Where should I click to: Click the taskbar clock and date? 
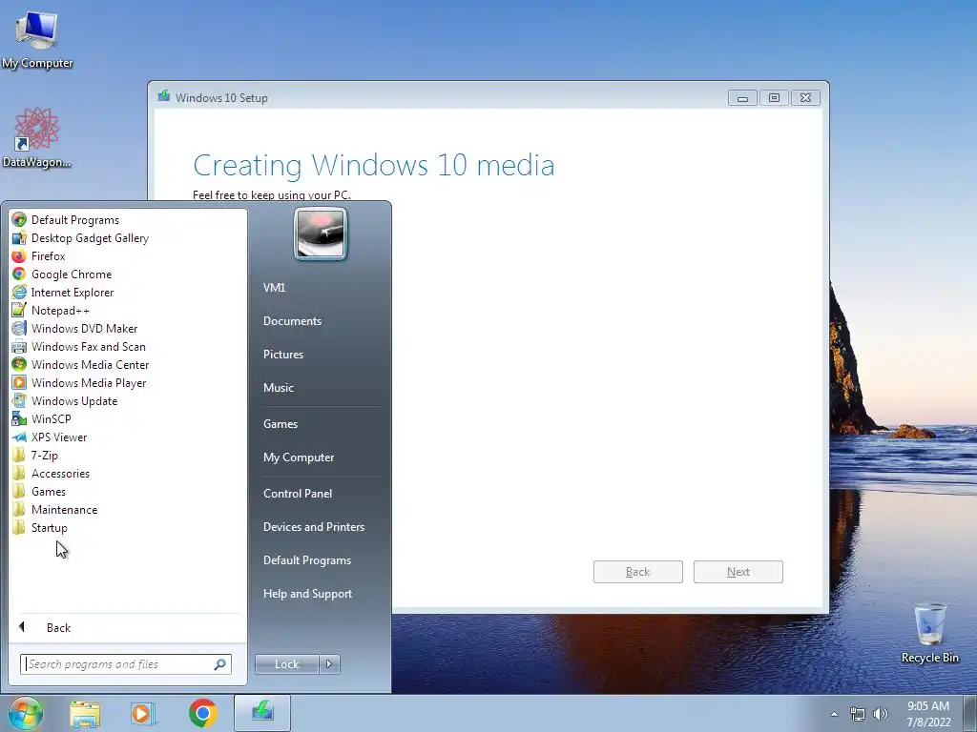click(928, 714)
